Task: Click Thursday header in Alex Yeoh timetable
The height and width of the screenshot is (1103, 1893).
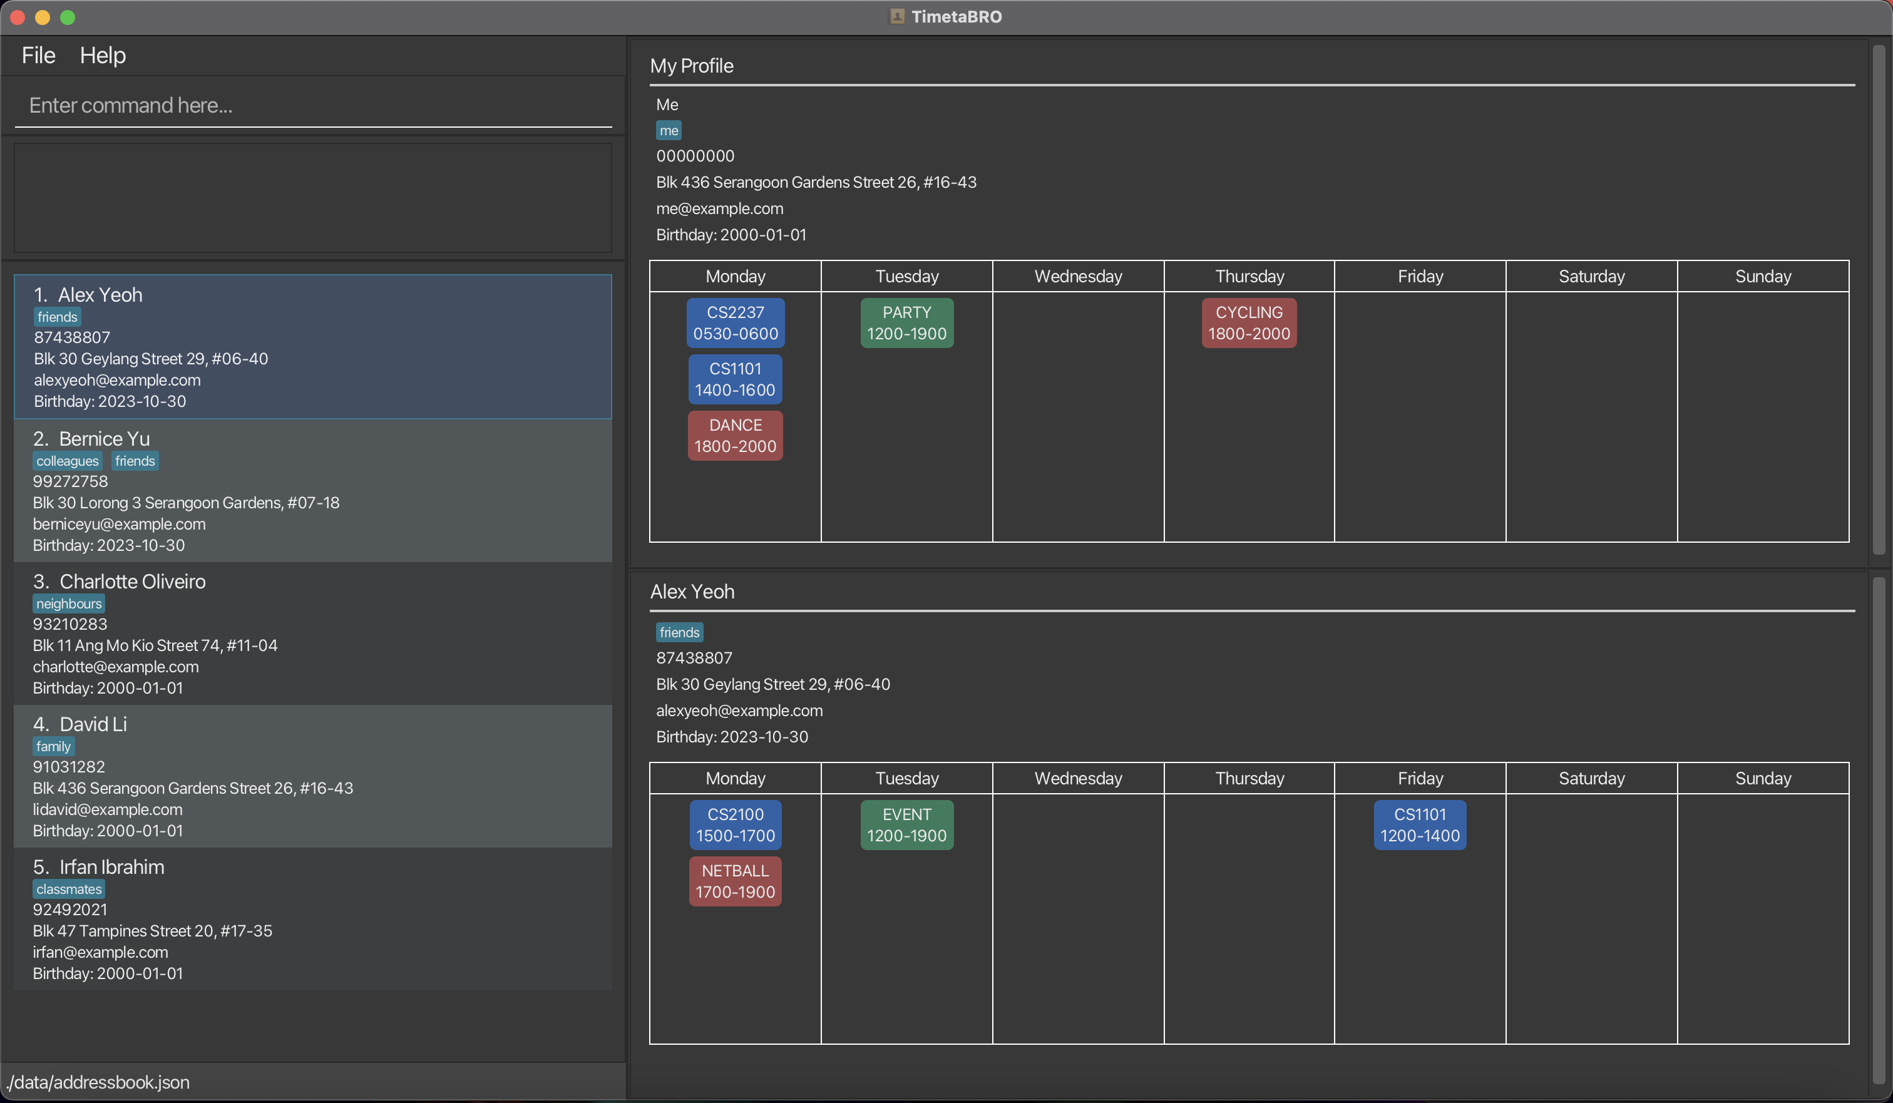Action: [1249, 778]
